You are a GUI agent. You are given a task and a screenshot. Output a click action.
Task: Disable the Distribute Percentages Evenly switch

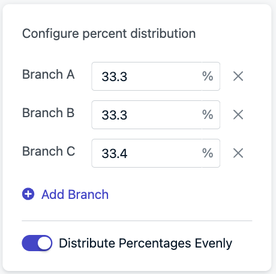pos(37,243)
